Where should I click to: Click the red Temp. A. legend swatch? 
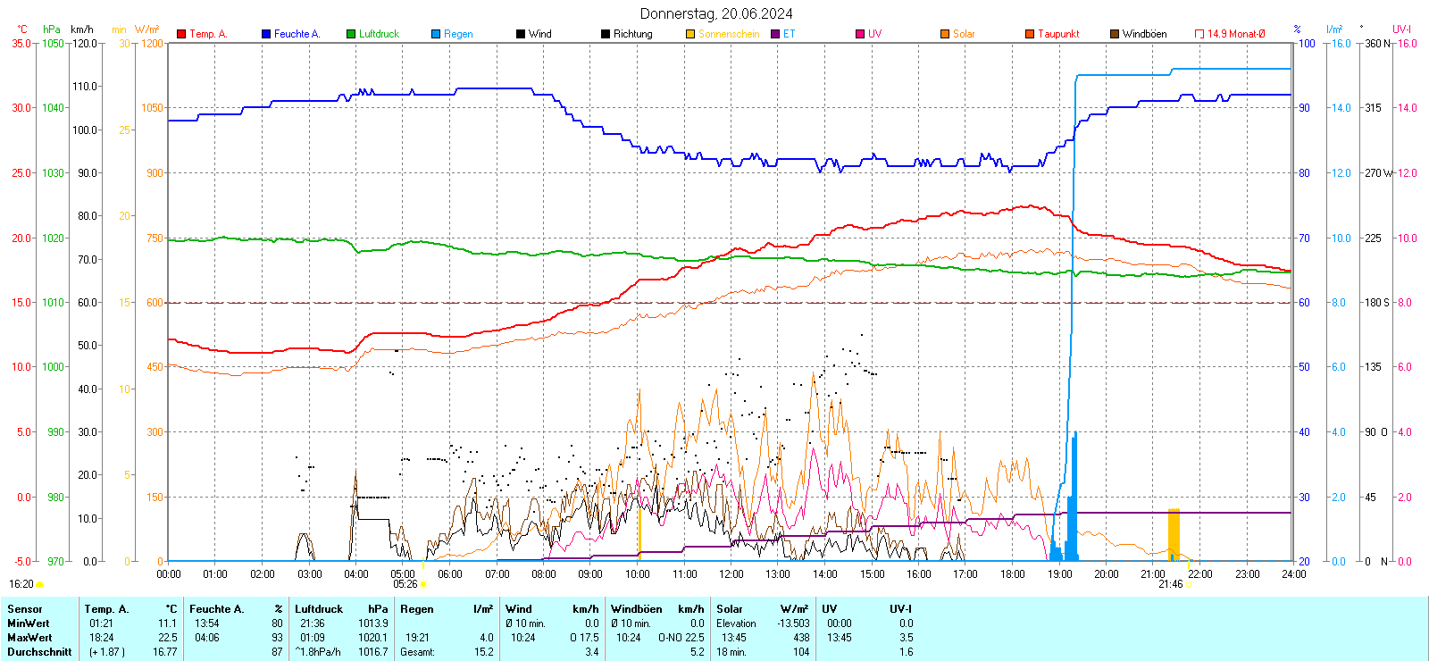pyautogui.click(x=181, y=34)
